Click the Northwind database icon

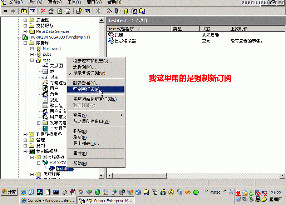pos(39,49)
